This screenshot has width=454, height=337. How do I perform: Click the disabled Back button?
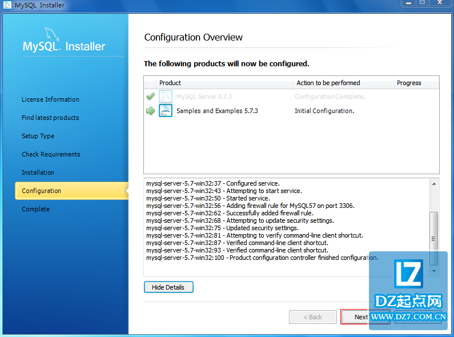tap(313, 317)
